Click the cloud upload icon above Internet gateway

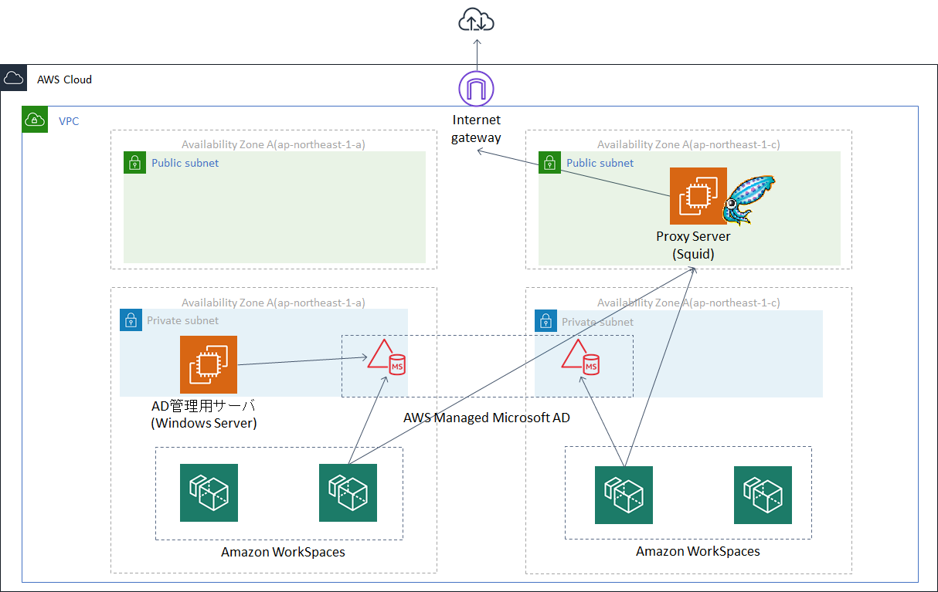click(476, 19)
